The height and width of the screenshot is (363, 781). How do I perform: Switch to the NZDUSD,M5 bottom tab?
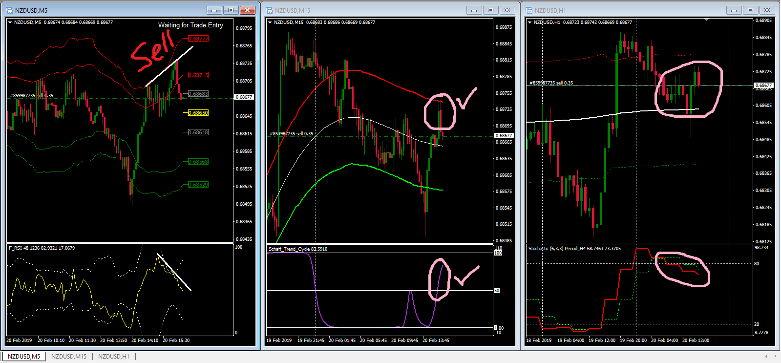tap(23, 357)
